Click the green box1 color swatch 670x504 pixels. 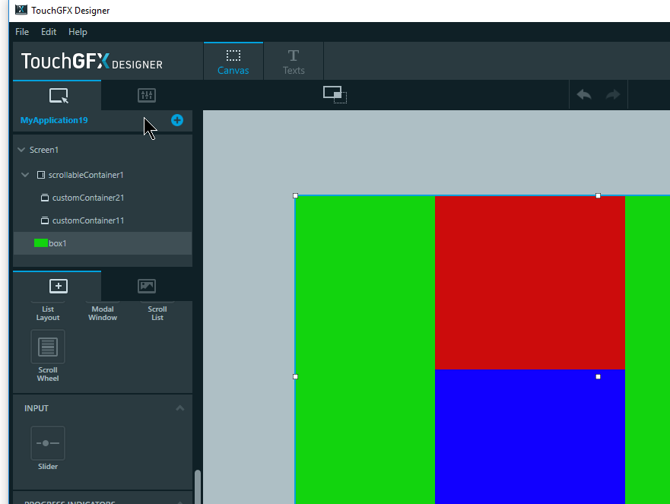point(40,243)
